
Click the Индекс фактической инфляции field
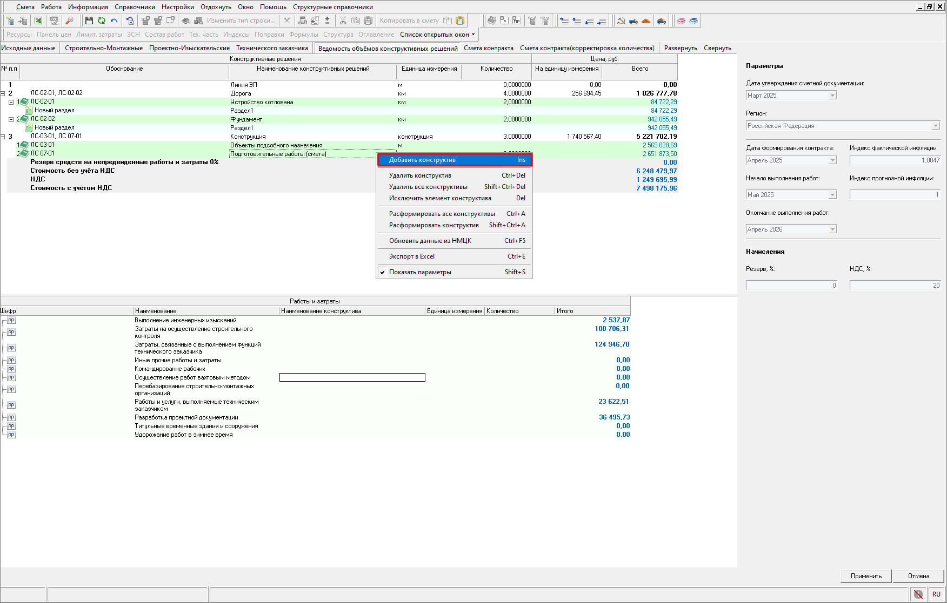895,160
